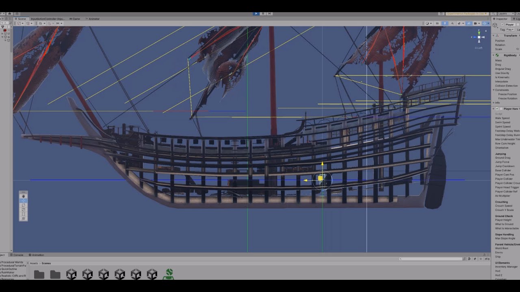Click the project search field

pos(431,259)
